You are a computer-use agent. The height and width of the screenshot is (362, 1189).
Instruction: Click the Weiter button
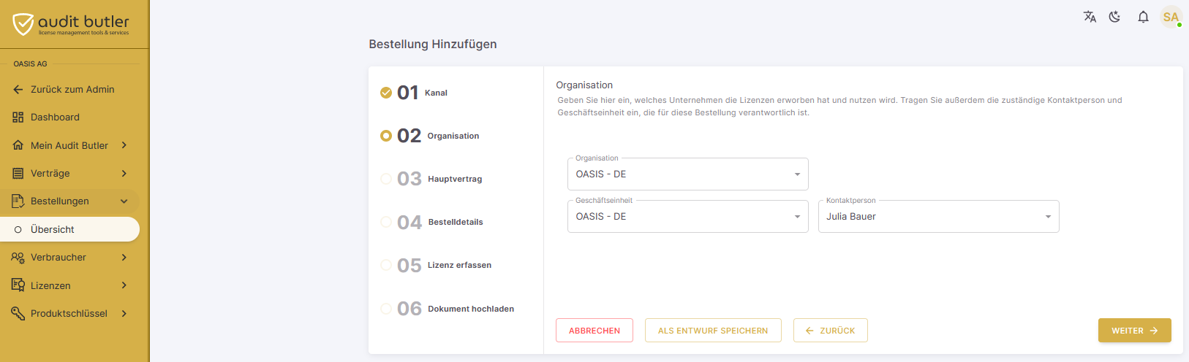(x=1135, y=331)
